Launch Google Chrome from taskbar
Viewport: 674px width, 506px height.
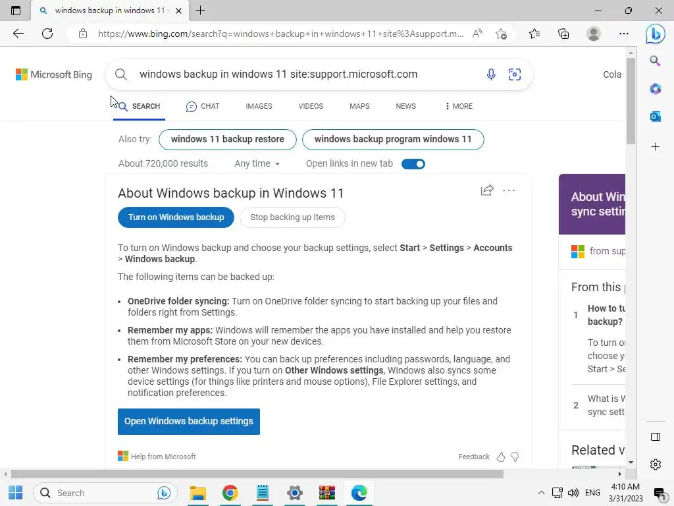(x=230, y=493)
